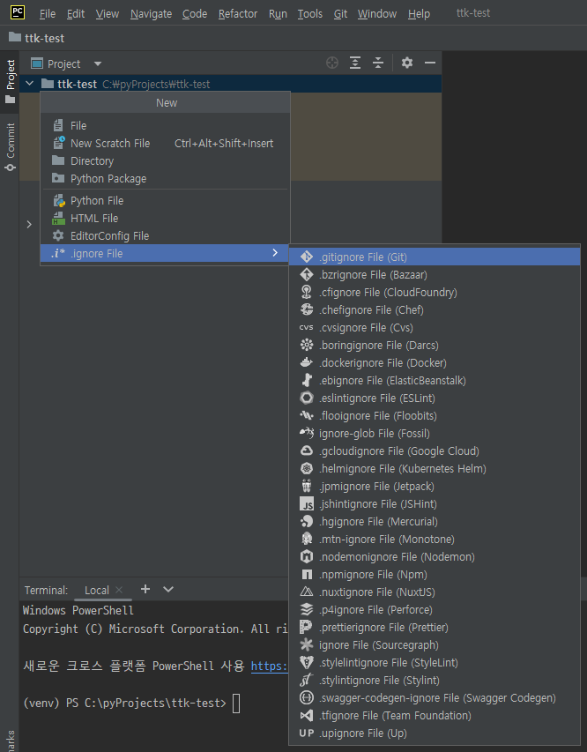Create a new HTML File
The image size is (587, 752).
166,219
